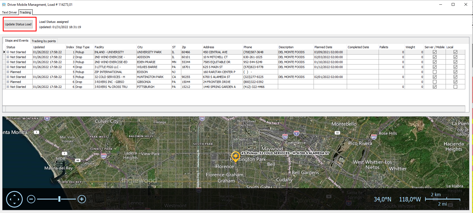Click the current row arrow indicator
This screenshot has width=473, height=213.
4,52
